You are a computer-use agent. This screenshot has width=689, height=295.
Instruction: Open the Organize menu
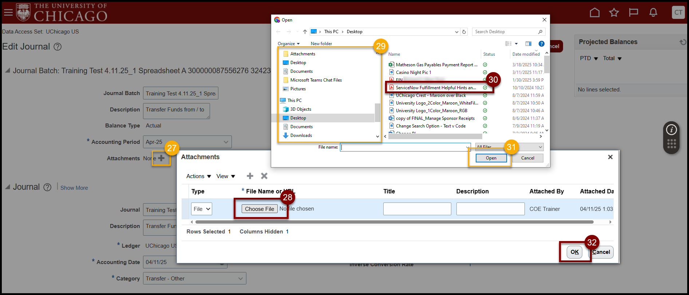coord(288,44)
